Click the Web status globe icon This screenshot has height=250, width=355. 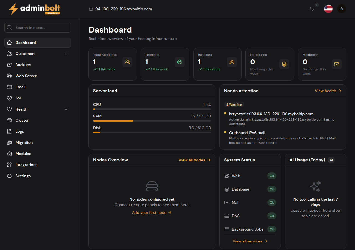[x=227, y=176]
